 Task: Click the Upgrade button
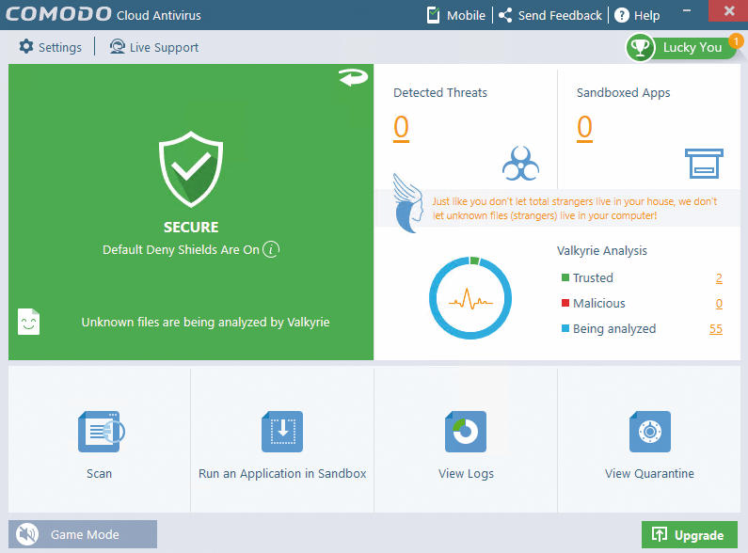[x=690, y=535]
